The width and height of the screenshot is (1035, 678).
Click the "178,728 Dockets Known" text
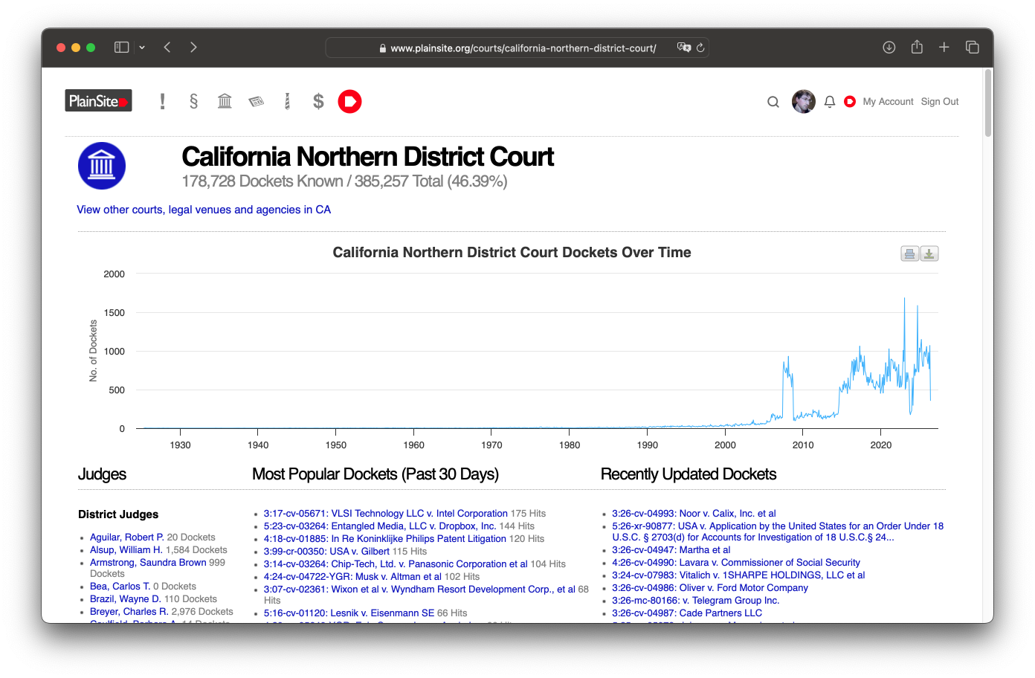[262, 181]
